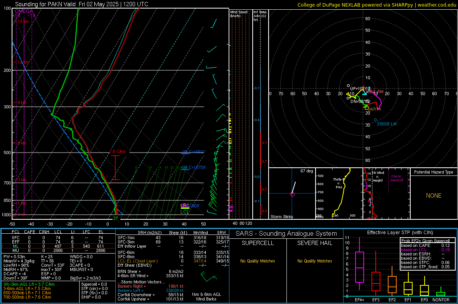Select the 'Prob EF2+ Given Supercell' legend heading
This screenshot has height=304, width=458.
tap(425, 241)
